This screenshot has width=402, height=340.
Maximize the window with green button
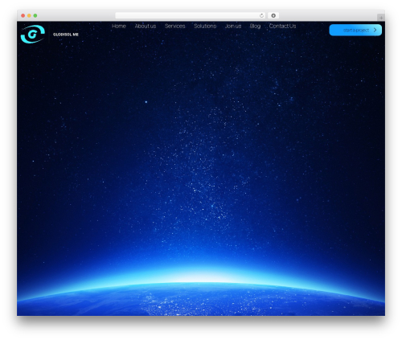35,15
